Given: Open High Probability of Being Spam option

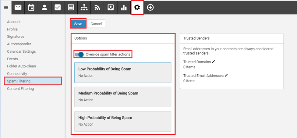Looking at the screenshot, I should pos(123,121).
